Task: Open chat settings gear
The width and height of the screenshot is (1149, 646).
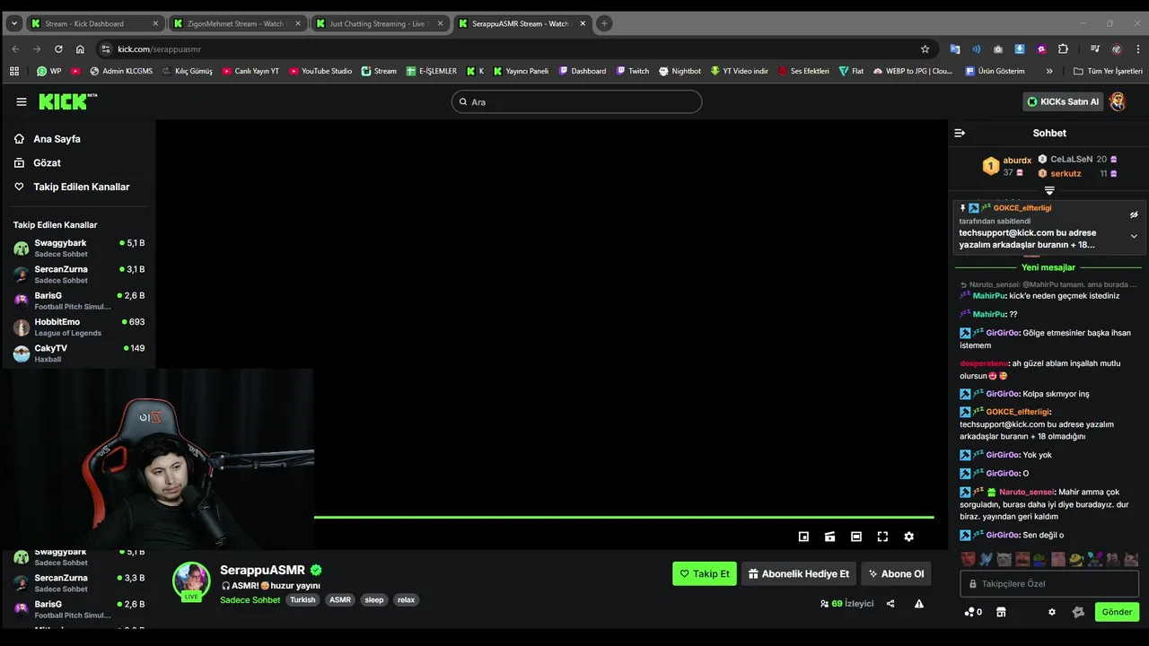Action: click(x=1052, y=612)
